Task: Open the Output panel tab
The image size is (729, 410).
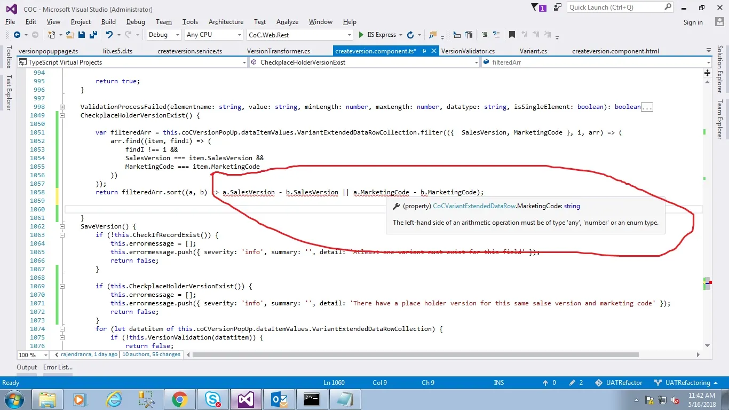Action: [x=27, y=367]
